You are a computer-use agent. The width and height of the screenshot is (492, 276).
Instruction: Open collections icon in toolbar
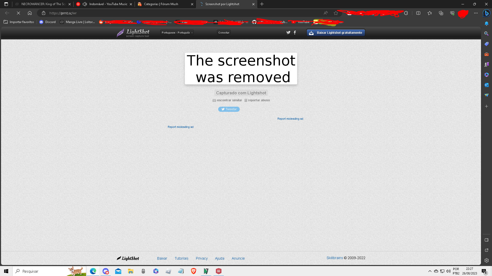click(x=441, y=13)
